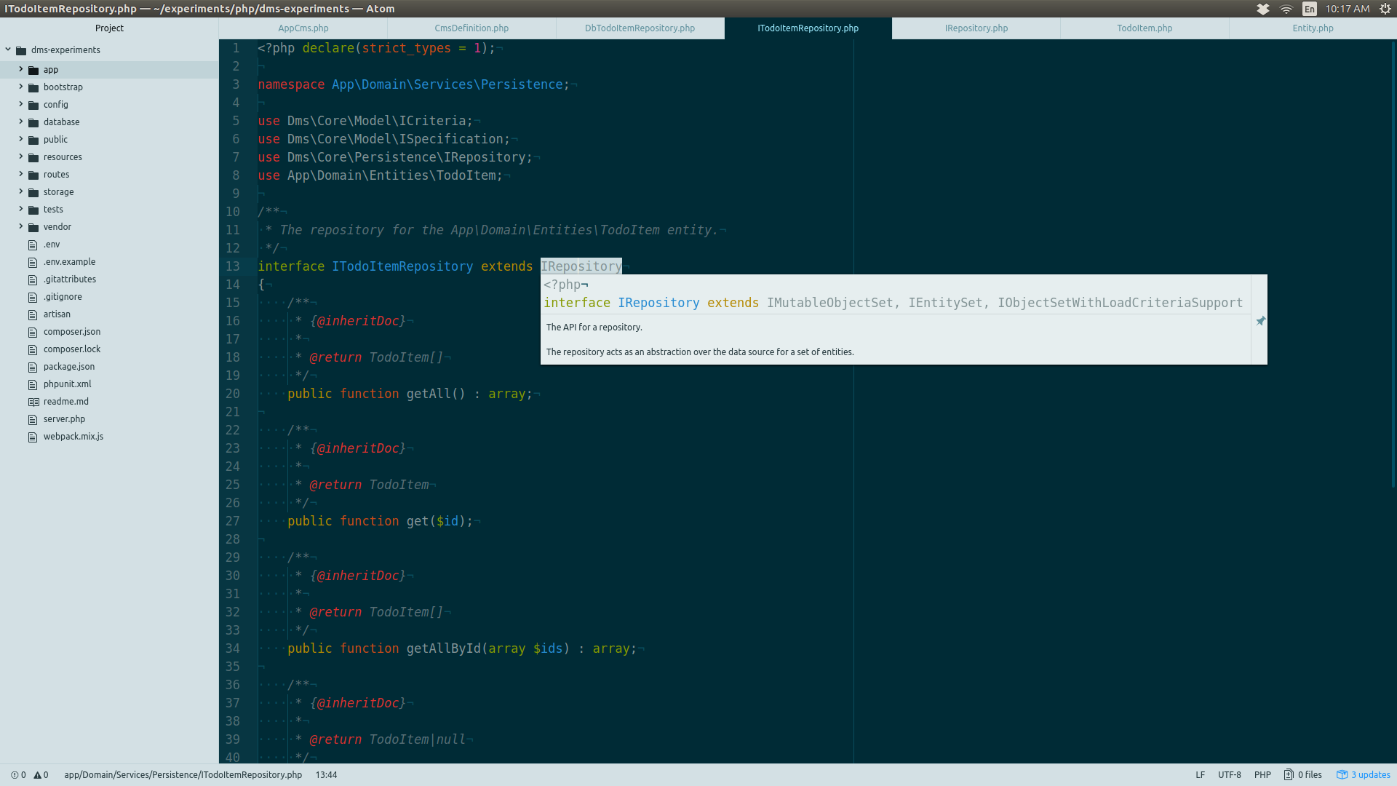Image resolution: width=1397 pixels, height=786 pixels.
Task: Switch to the TodoItem.php tab
Action: [1145, 28]
